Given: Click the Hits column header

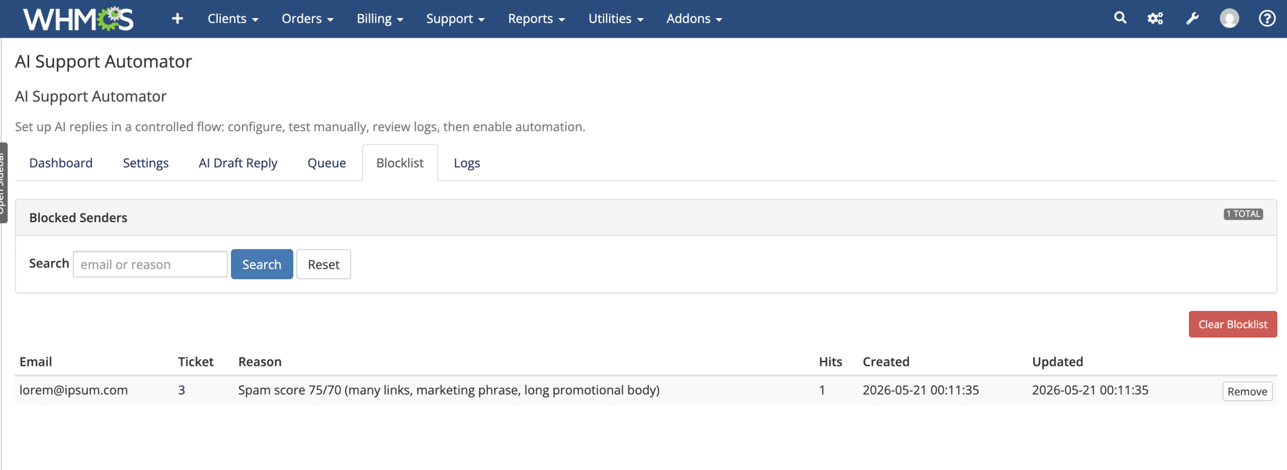Looking at the screenshot, I should click(831, 362).
